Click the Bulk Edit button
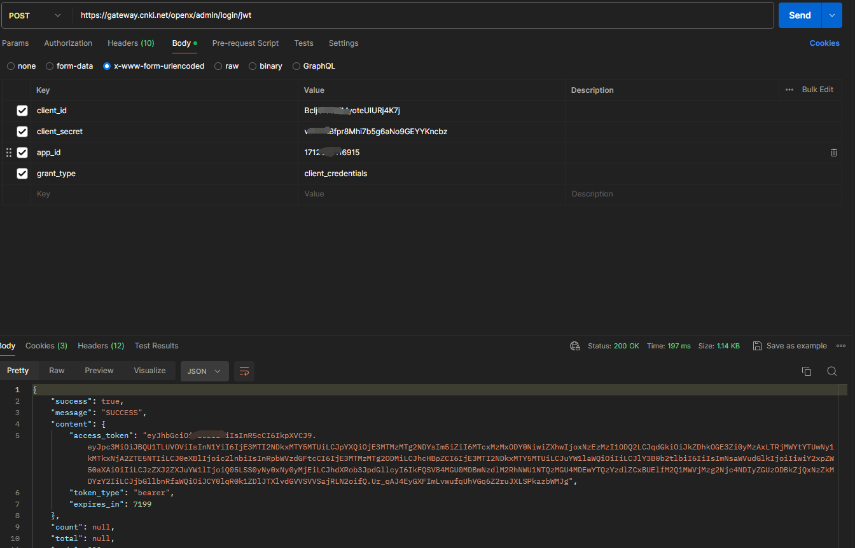This screenshot has width=855, height=548. tap(817, 90)
